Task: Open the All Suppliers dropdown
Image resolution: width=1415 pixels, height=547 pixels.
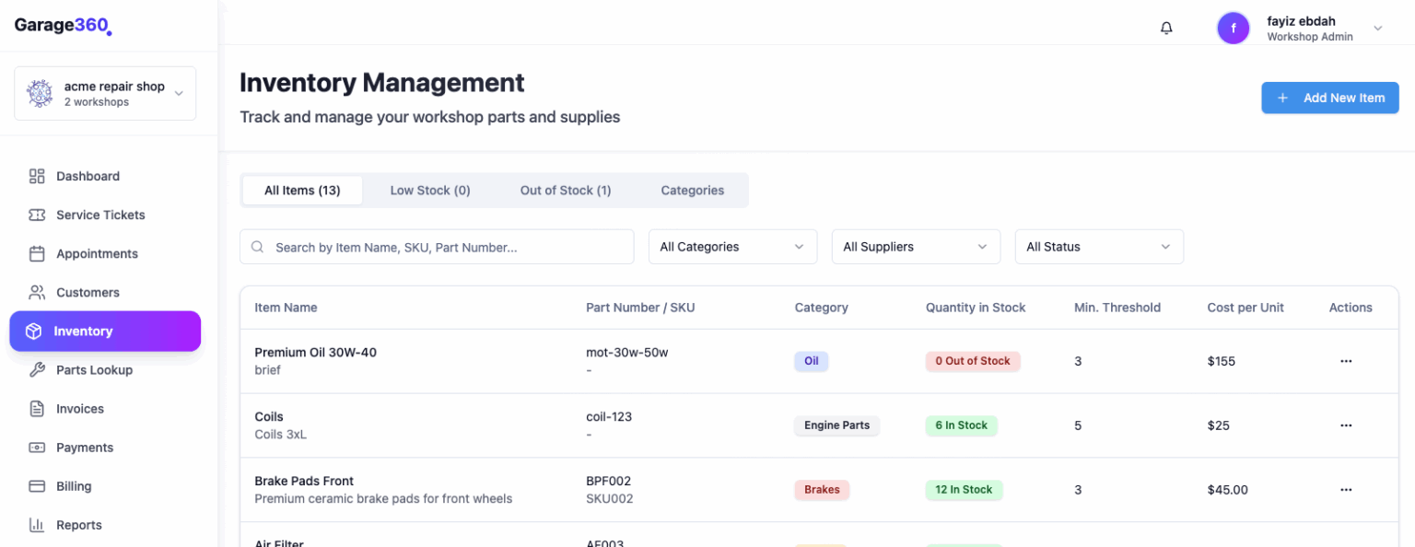Action: click(916, 247)
